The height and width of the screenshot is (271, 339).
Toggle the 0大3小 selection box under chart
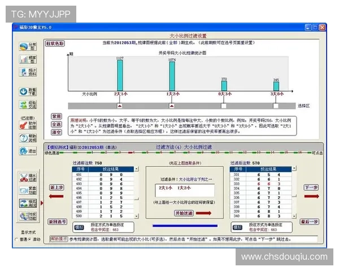pyautogui.click(x=223, y=106)
